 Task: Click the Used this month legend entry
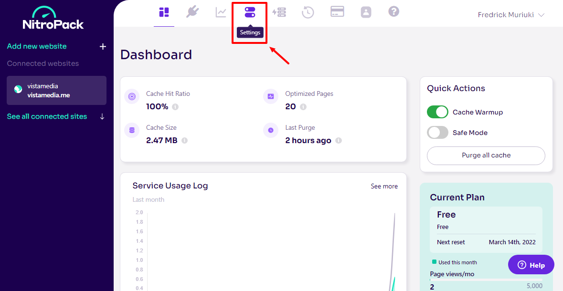tap(455, 262)
